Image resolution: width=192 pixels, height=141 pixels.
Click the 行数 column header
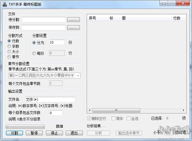178,18
